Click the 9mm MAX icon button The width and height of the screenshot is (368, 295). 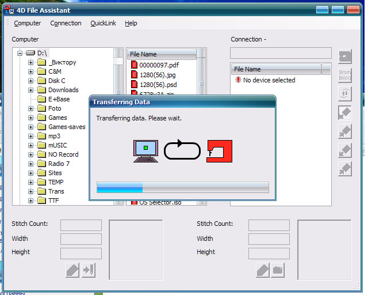(345, 75)
